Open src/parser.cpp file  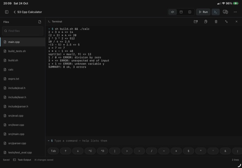click(23, 143)
